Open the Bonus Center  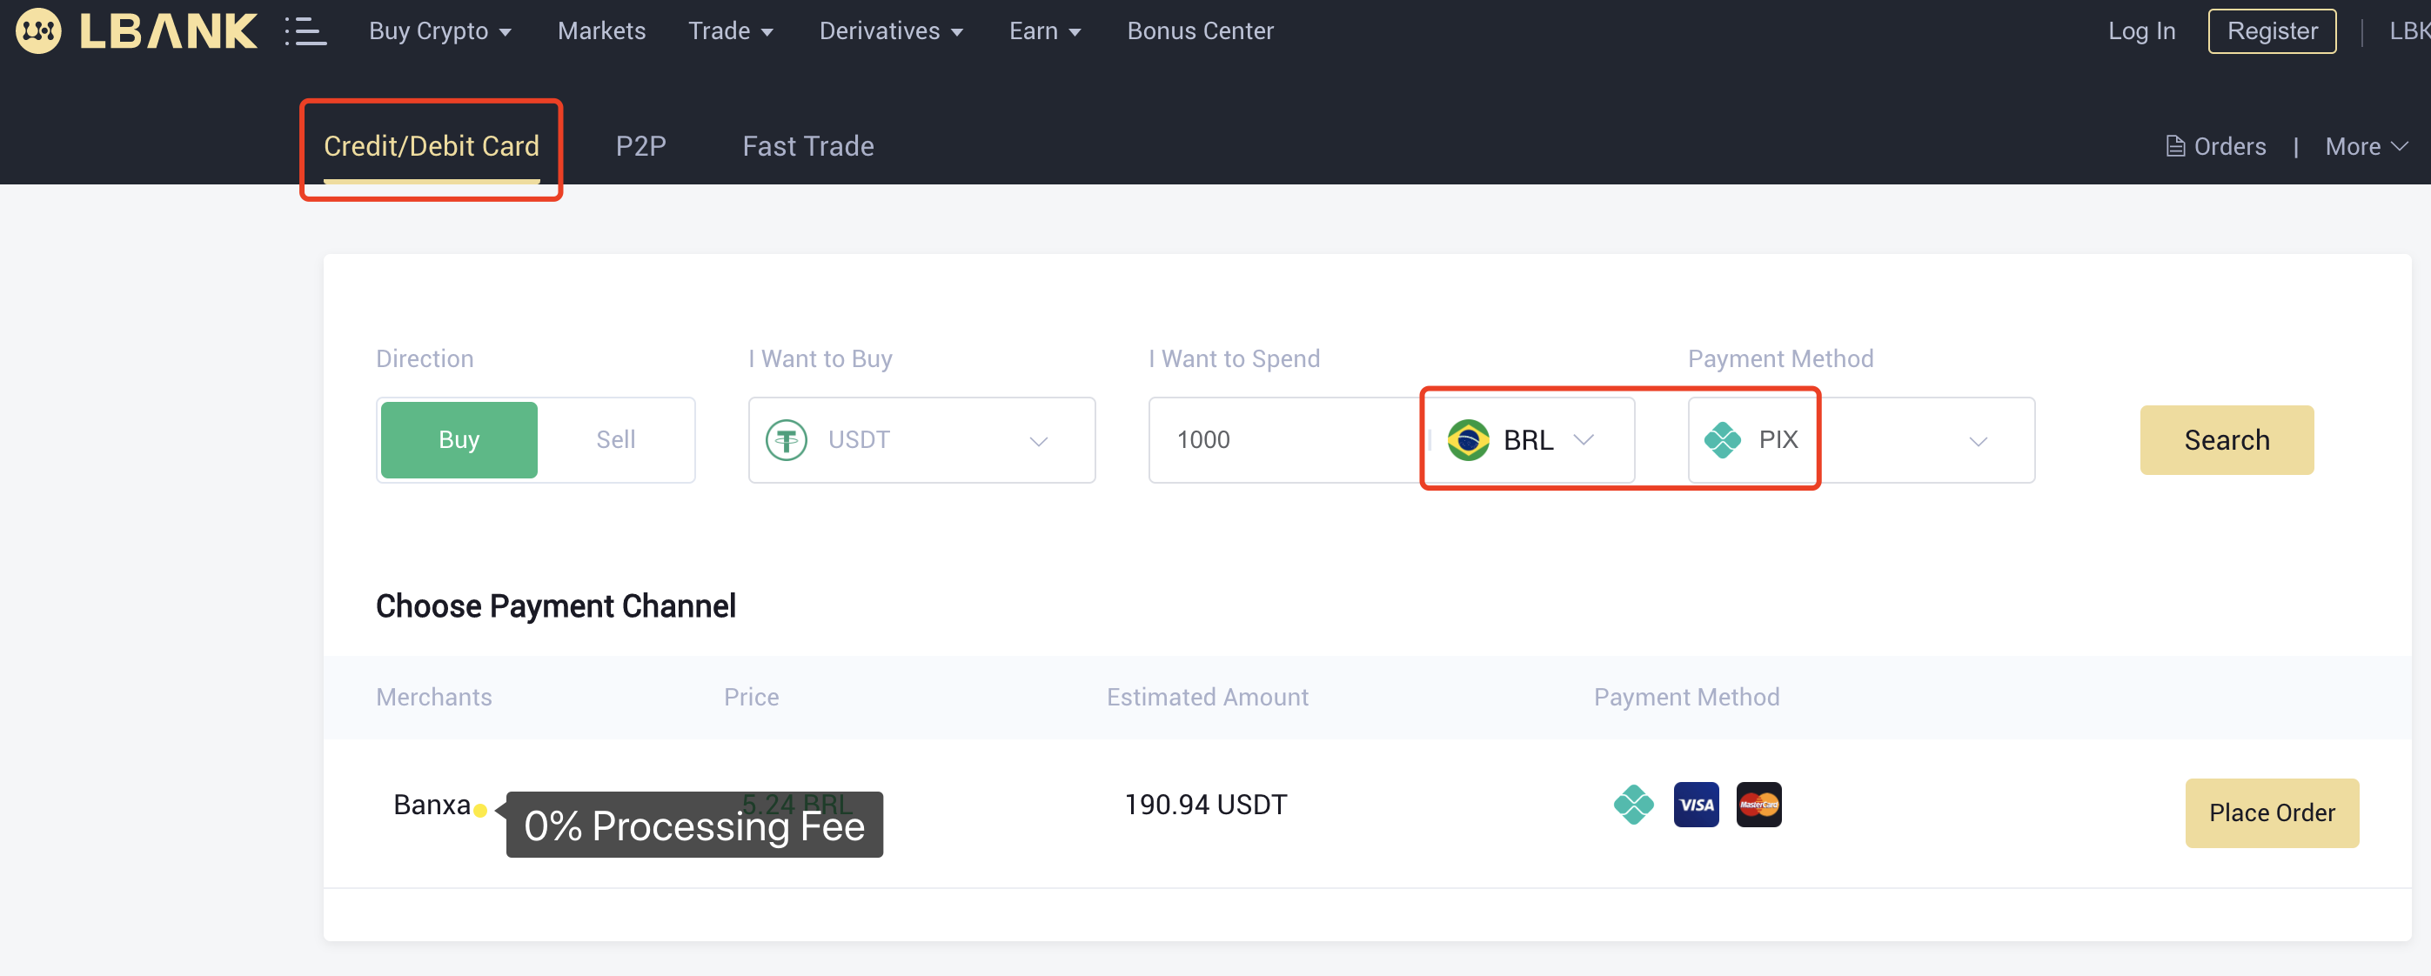[1200, 31]
